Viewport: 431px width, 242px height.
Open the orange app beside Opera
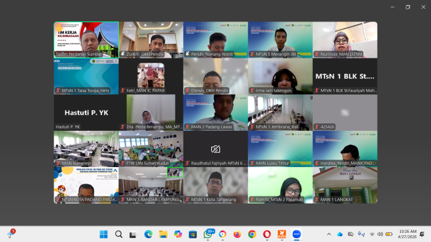[282, 235]
